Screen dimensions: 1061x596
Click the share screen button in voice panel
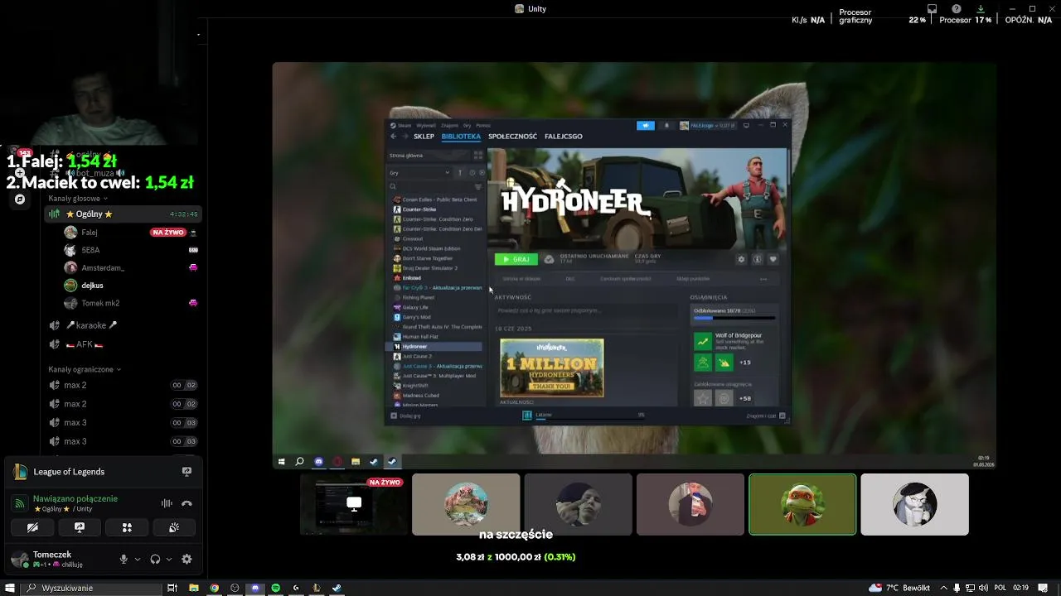pos(80,527)
